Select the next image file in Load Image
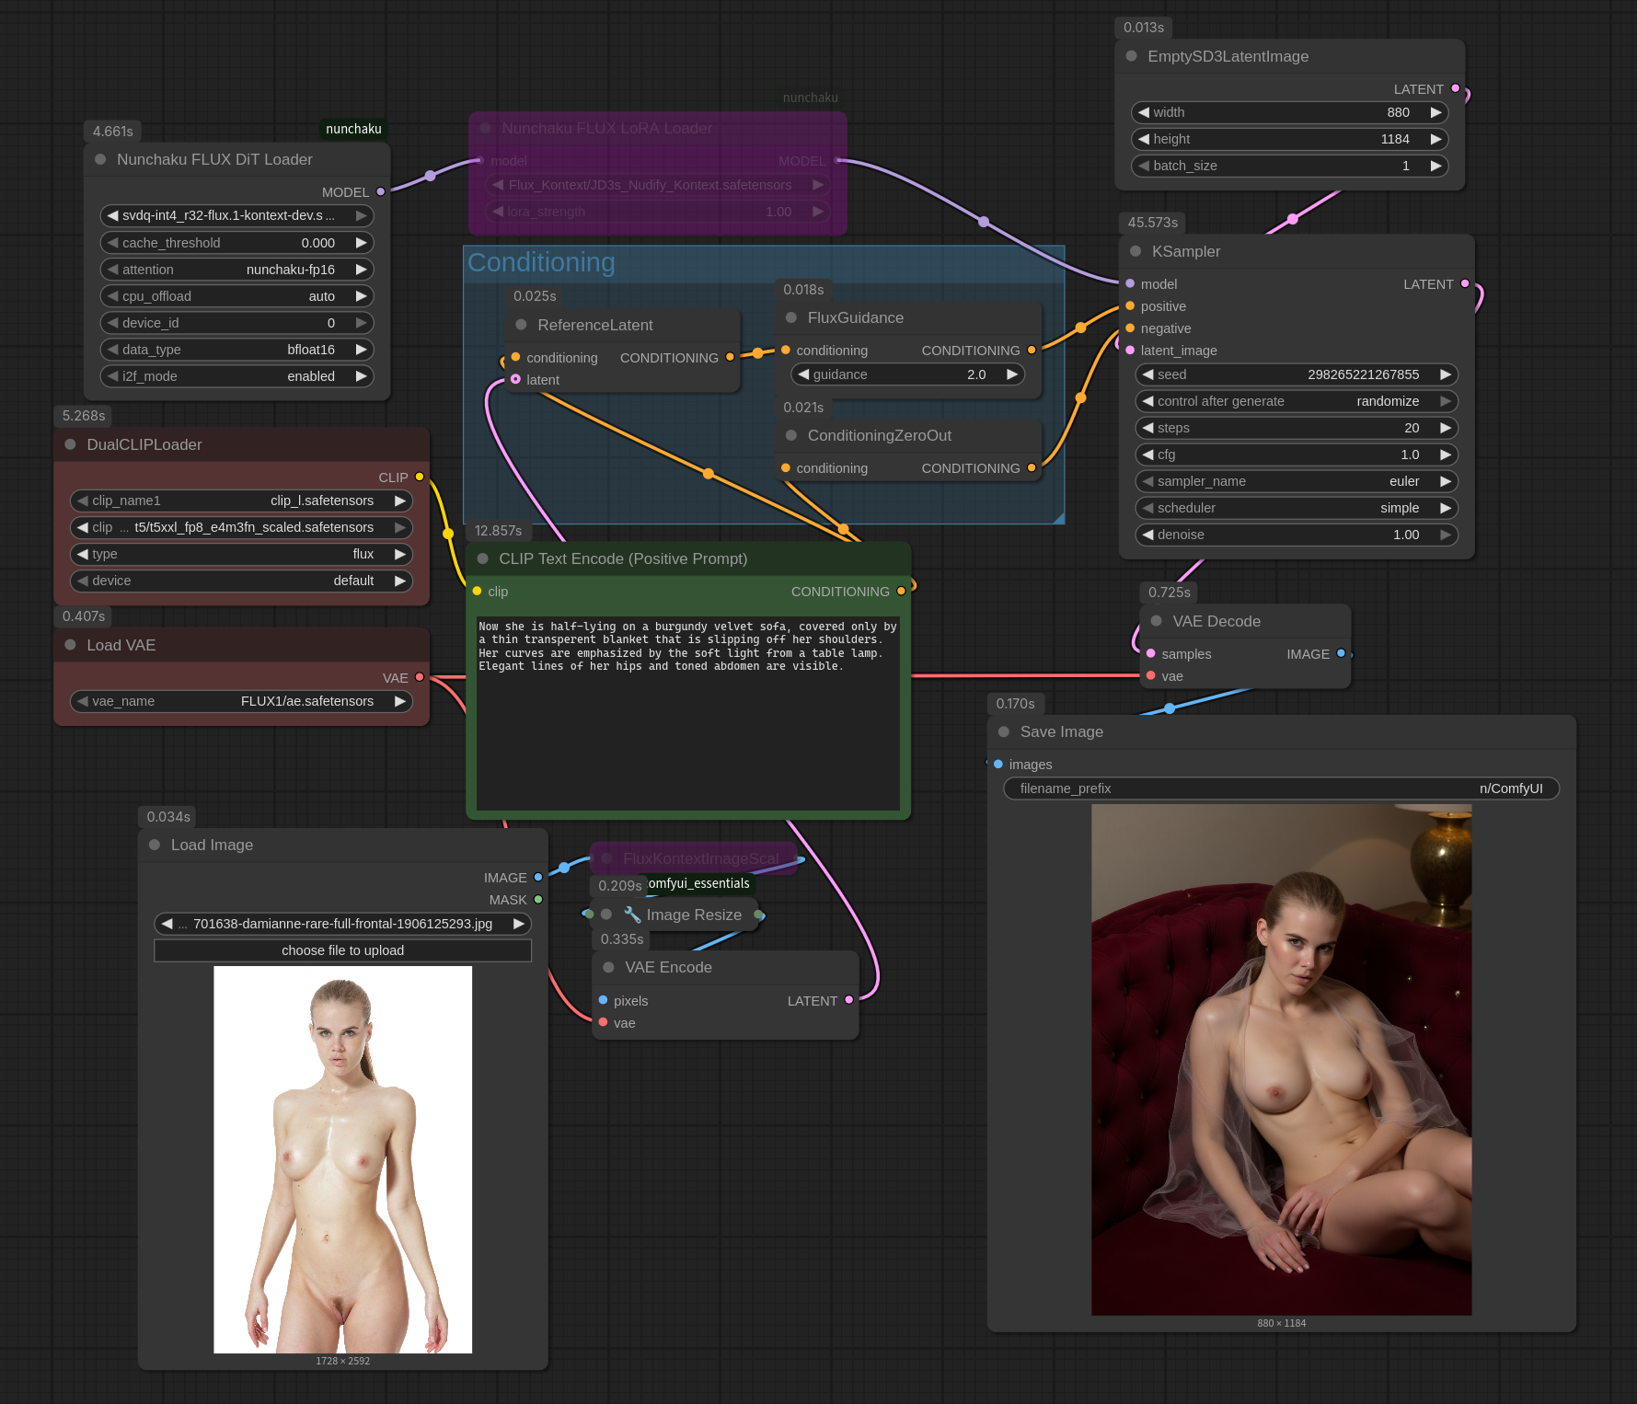The height and width of the screenshot is (1404, 1637). pyautogui.click(x=519, y=924)
